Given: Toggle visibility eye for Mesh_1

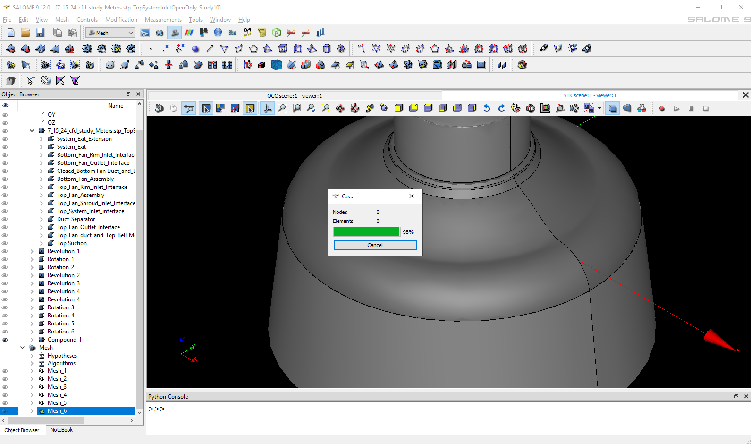Looking at the screenshot, I should [5, 371].
